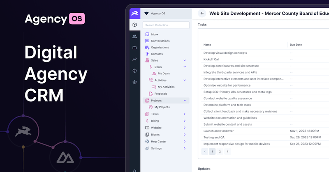Click the Conversations chat icon
This screenshot has width=329, height=172.
point(147,41)
